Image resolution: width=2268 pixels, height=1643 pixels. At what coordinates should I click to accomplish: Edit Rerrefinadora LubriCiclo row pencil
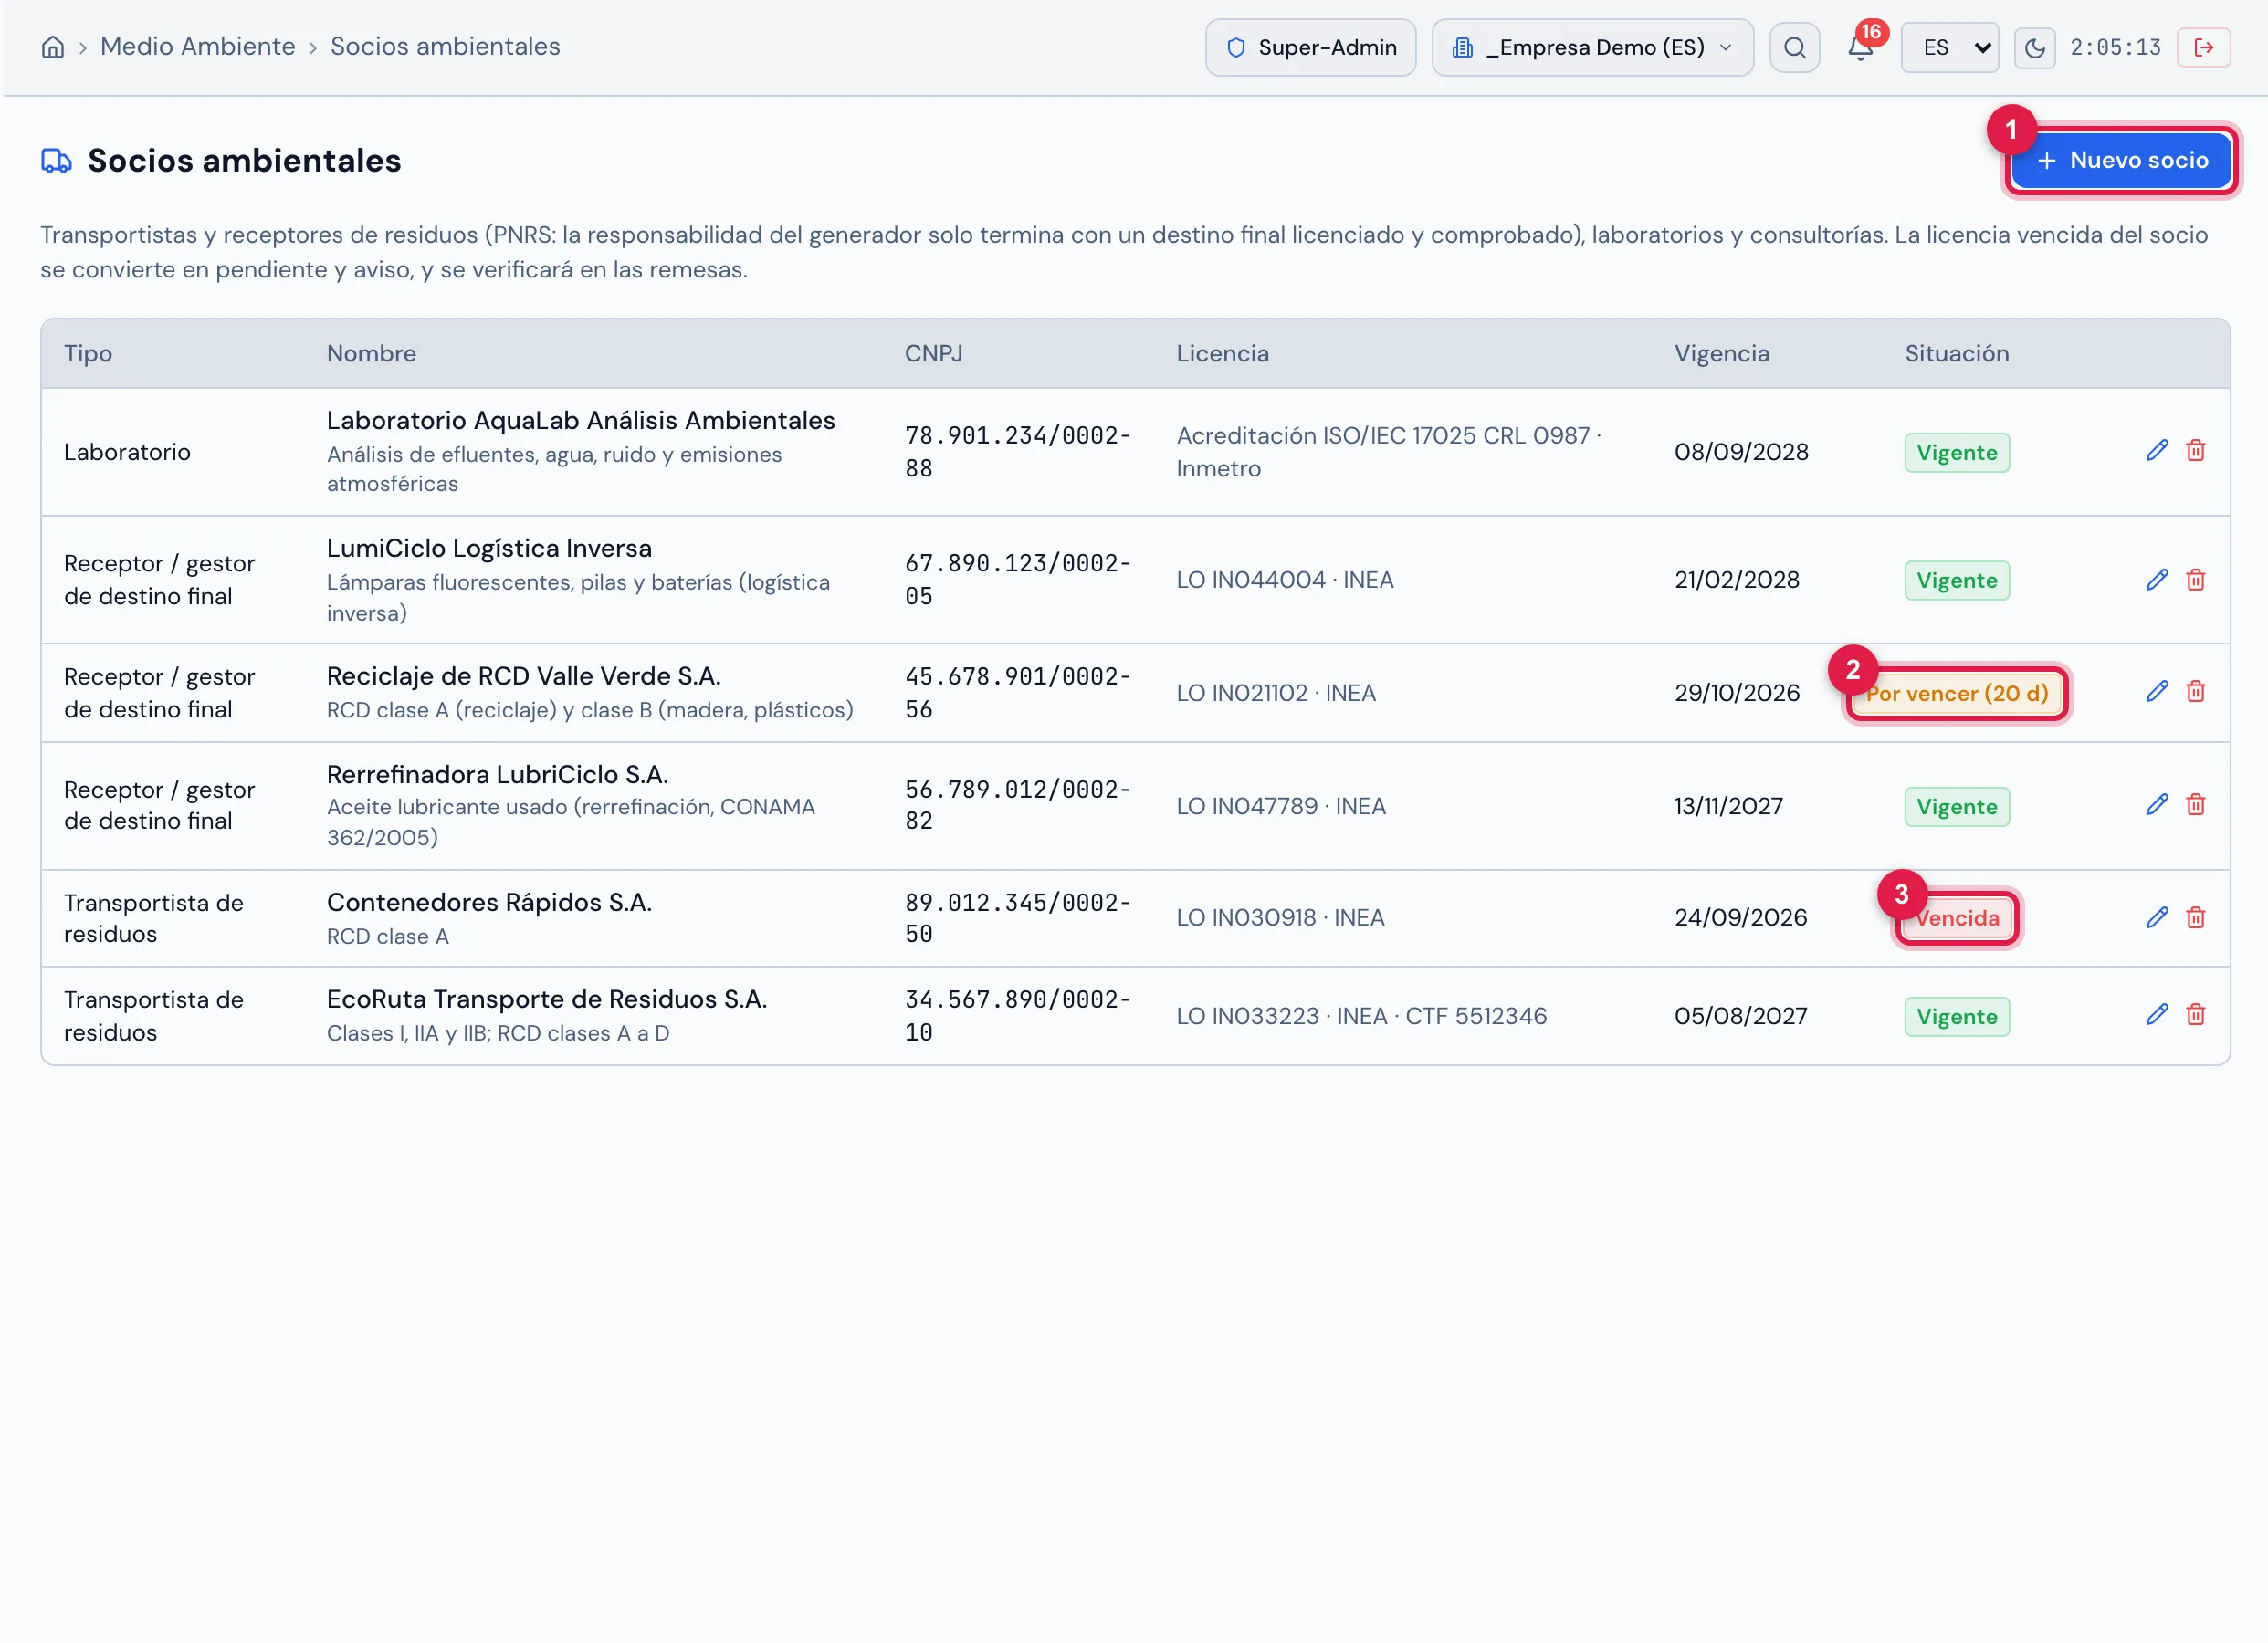2157,805
